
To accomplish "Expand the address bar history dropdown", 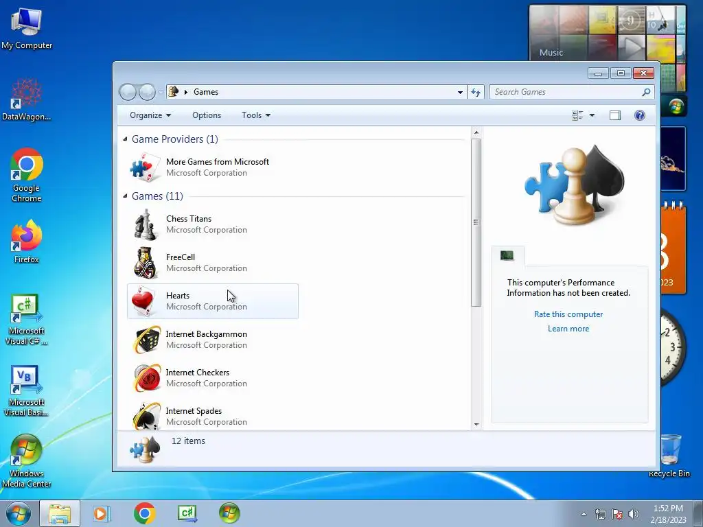I will 460,93.
